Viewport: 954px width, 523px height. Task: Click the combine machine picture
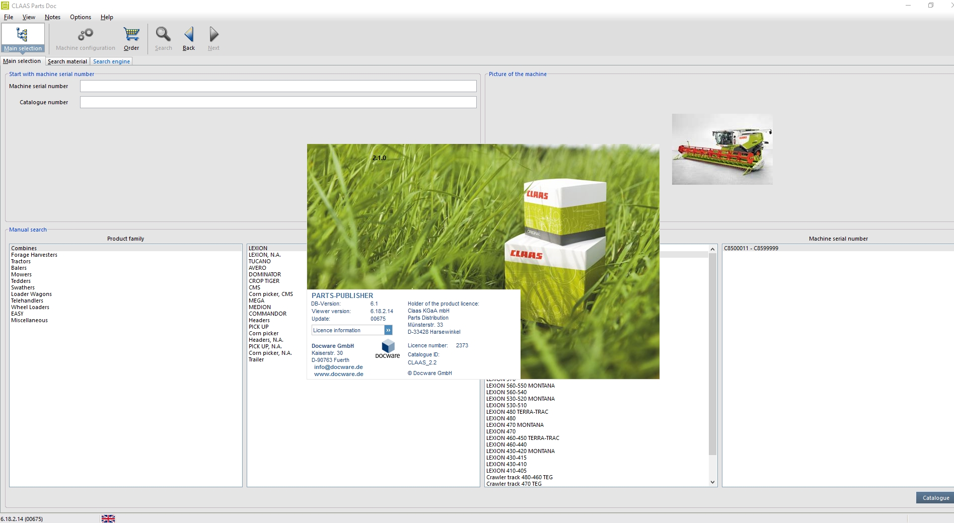point(722,149)
